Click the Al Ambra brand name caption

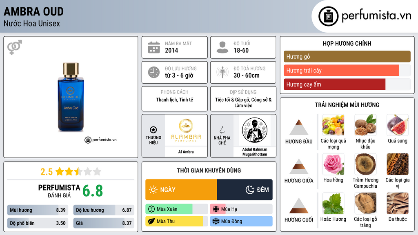pos(186,152)
